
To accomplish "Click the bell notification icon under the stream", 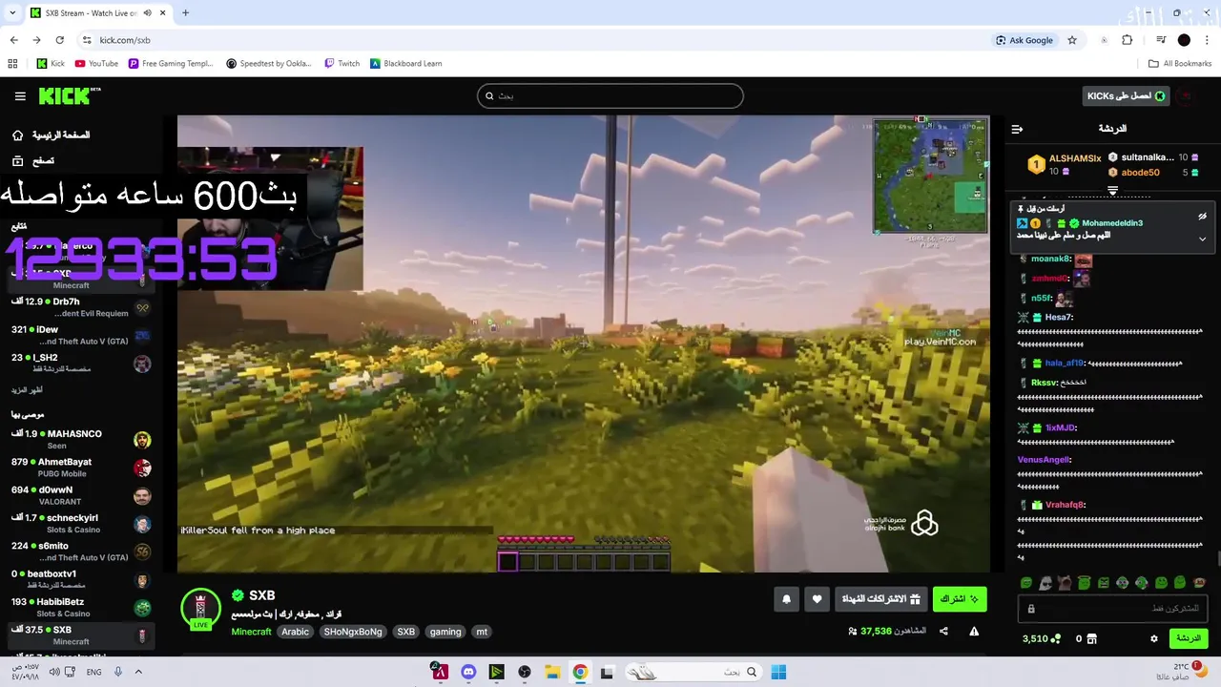I will (787, 599).
